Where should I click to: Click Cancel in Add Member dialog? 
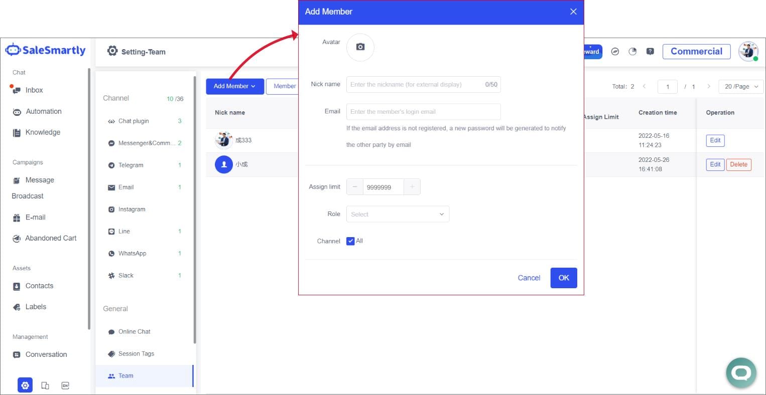pos(529,278)
